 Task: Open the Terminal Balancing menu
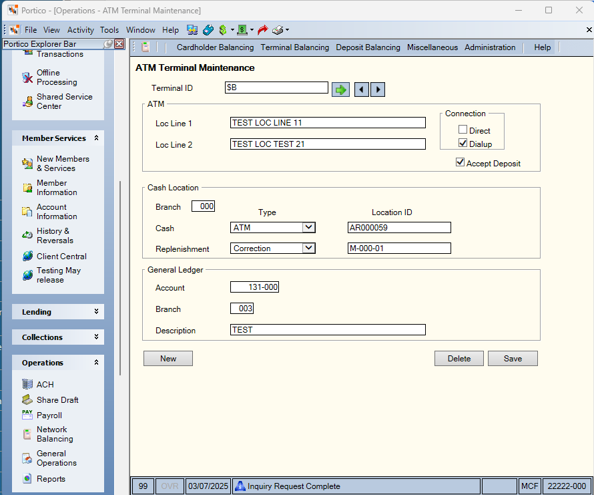(295, 47)
